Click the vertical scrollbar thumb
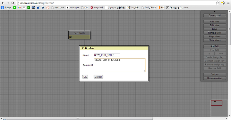Viewport: 231px width, 120px height. click(229, 29)
